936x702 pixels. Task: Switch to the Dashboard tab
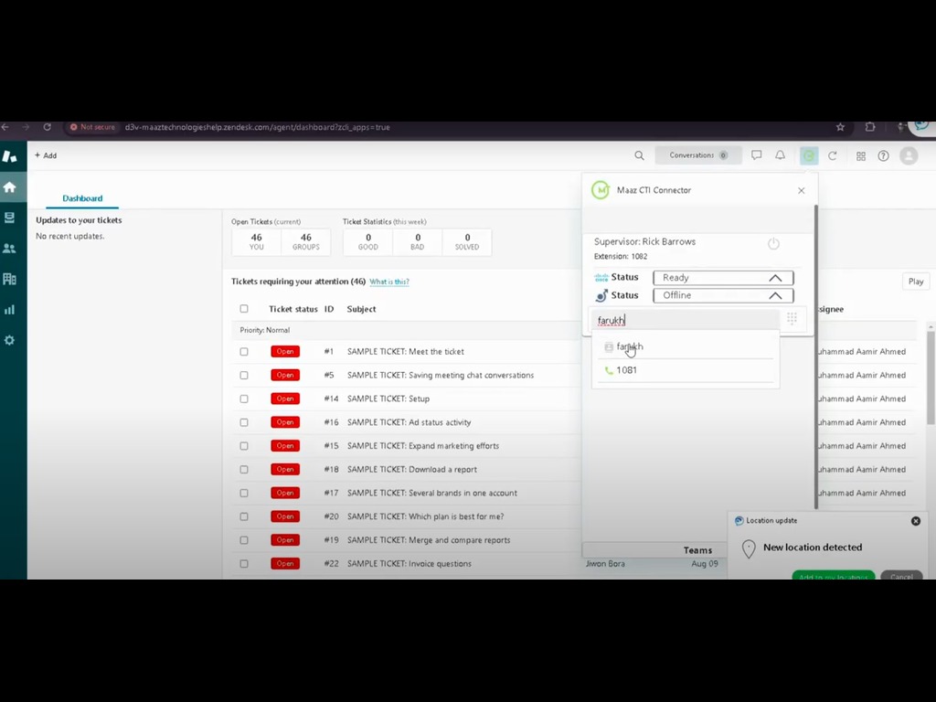[82, 198]
